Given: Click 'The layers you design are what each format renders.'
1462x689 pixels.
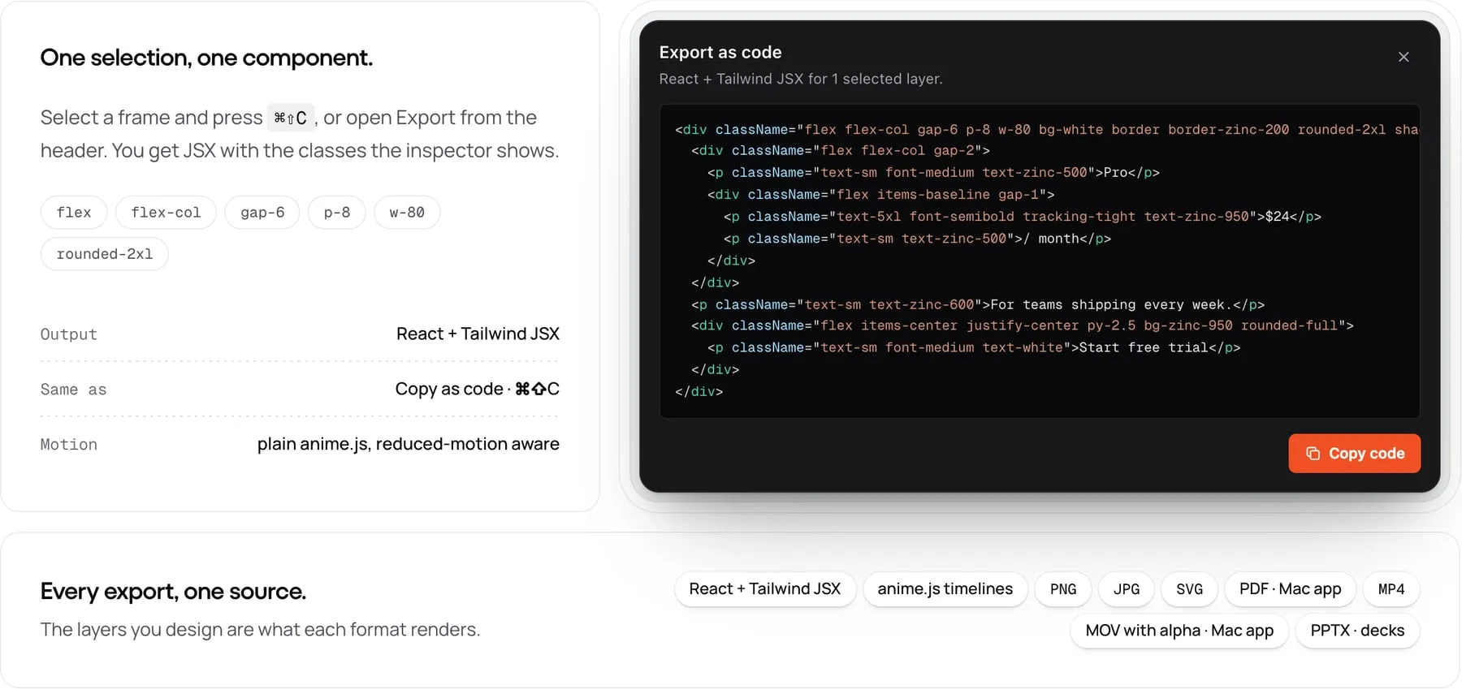Looking at the screenshot, I should pyautogui.click(x=260, y=630).
